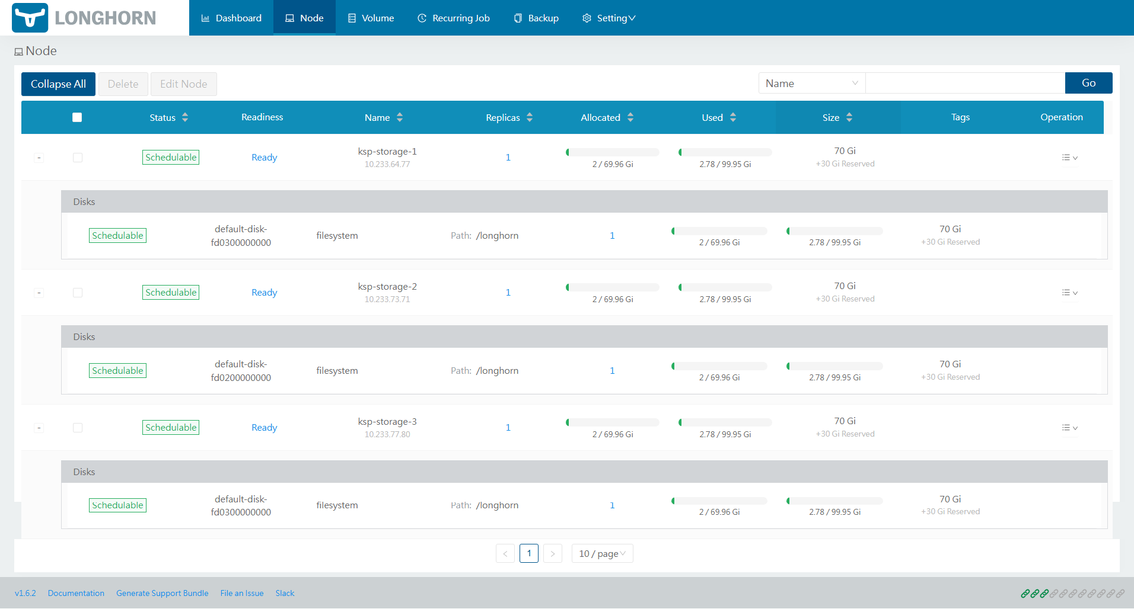Check the ksp-storage-1 node checkbox
The width and height of the screenshot is (1134, 609).
click(x=78, y=158)
